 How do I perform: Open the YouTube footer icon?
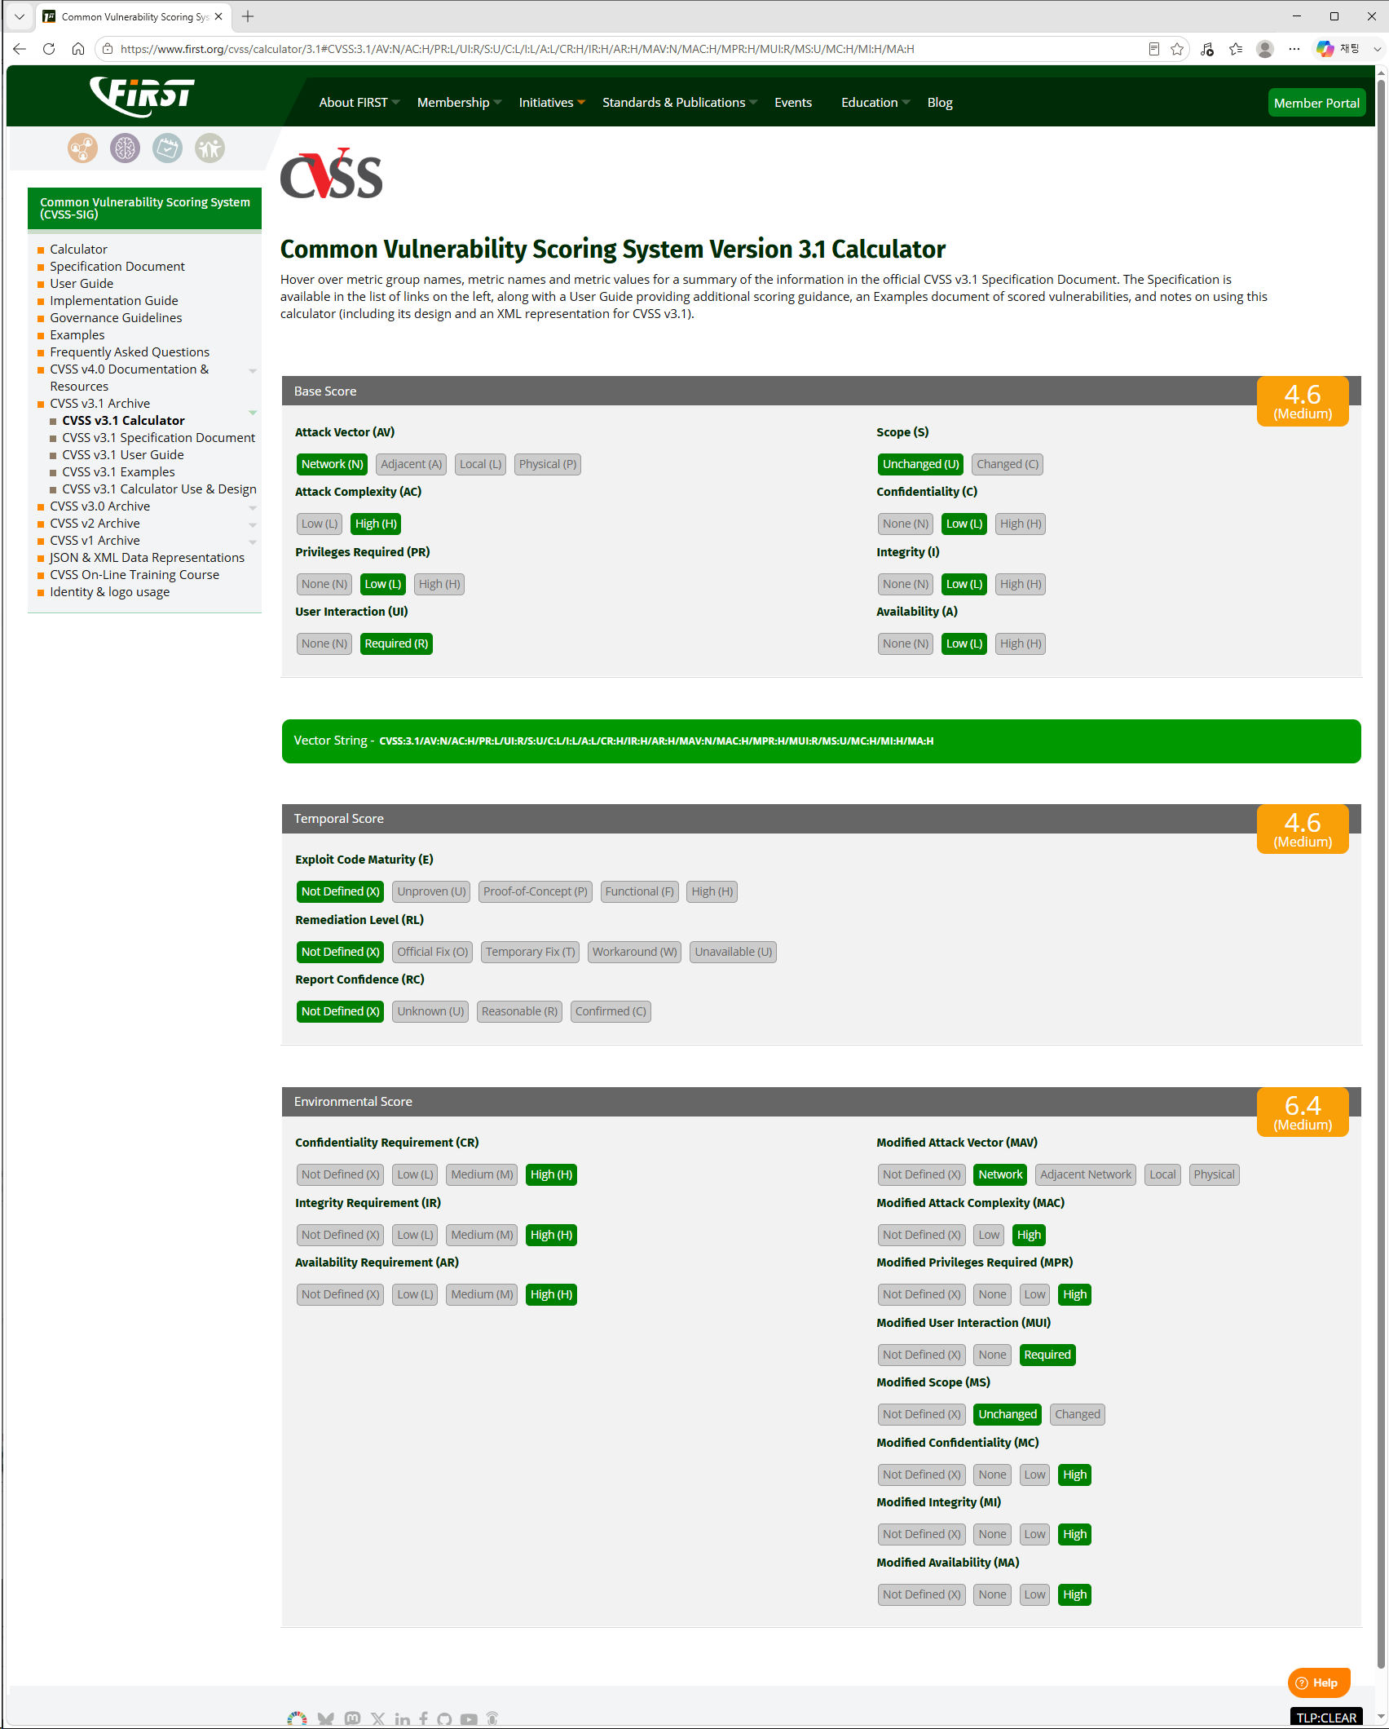[469, 1718]
